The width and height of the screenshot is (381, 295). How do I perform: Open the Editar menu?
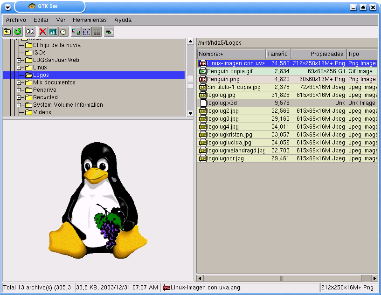41,20
